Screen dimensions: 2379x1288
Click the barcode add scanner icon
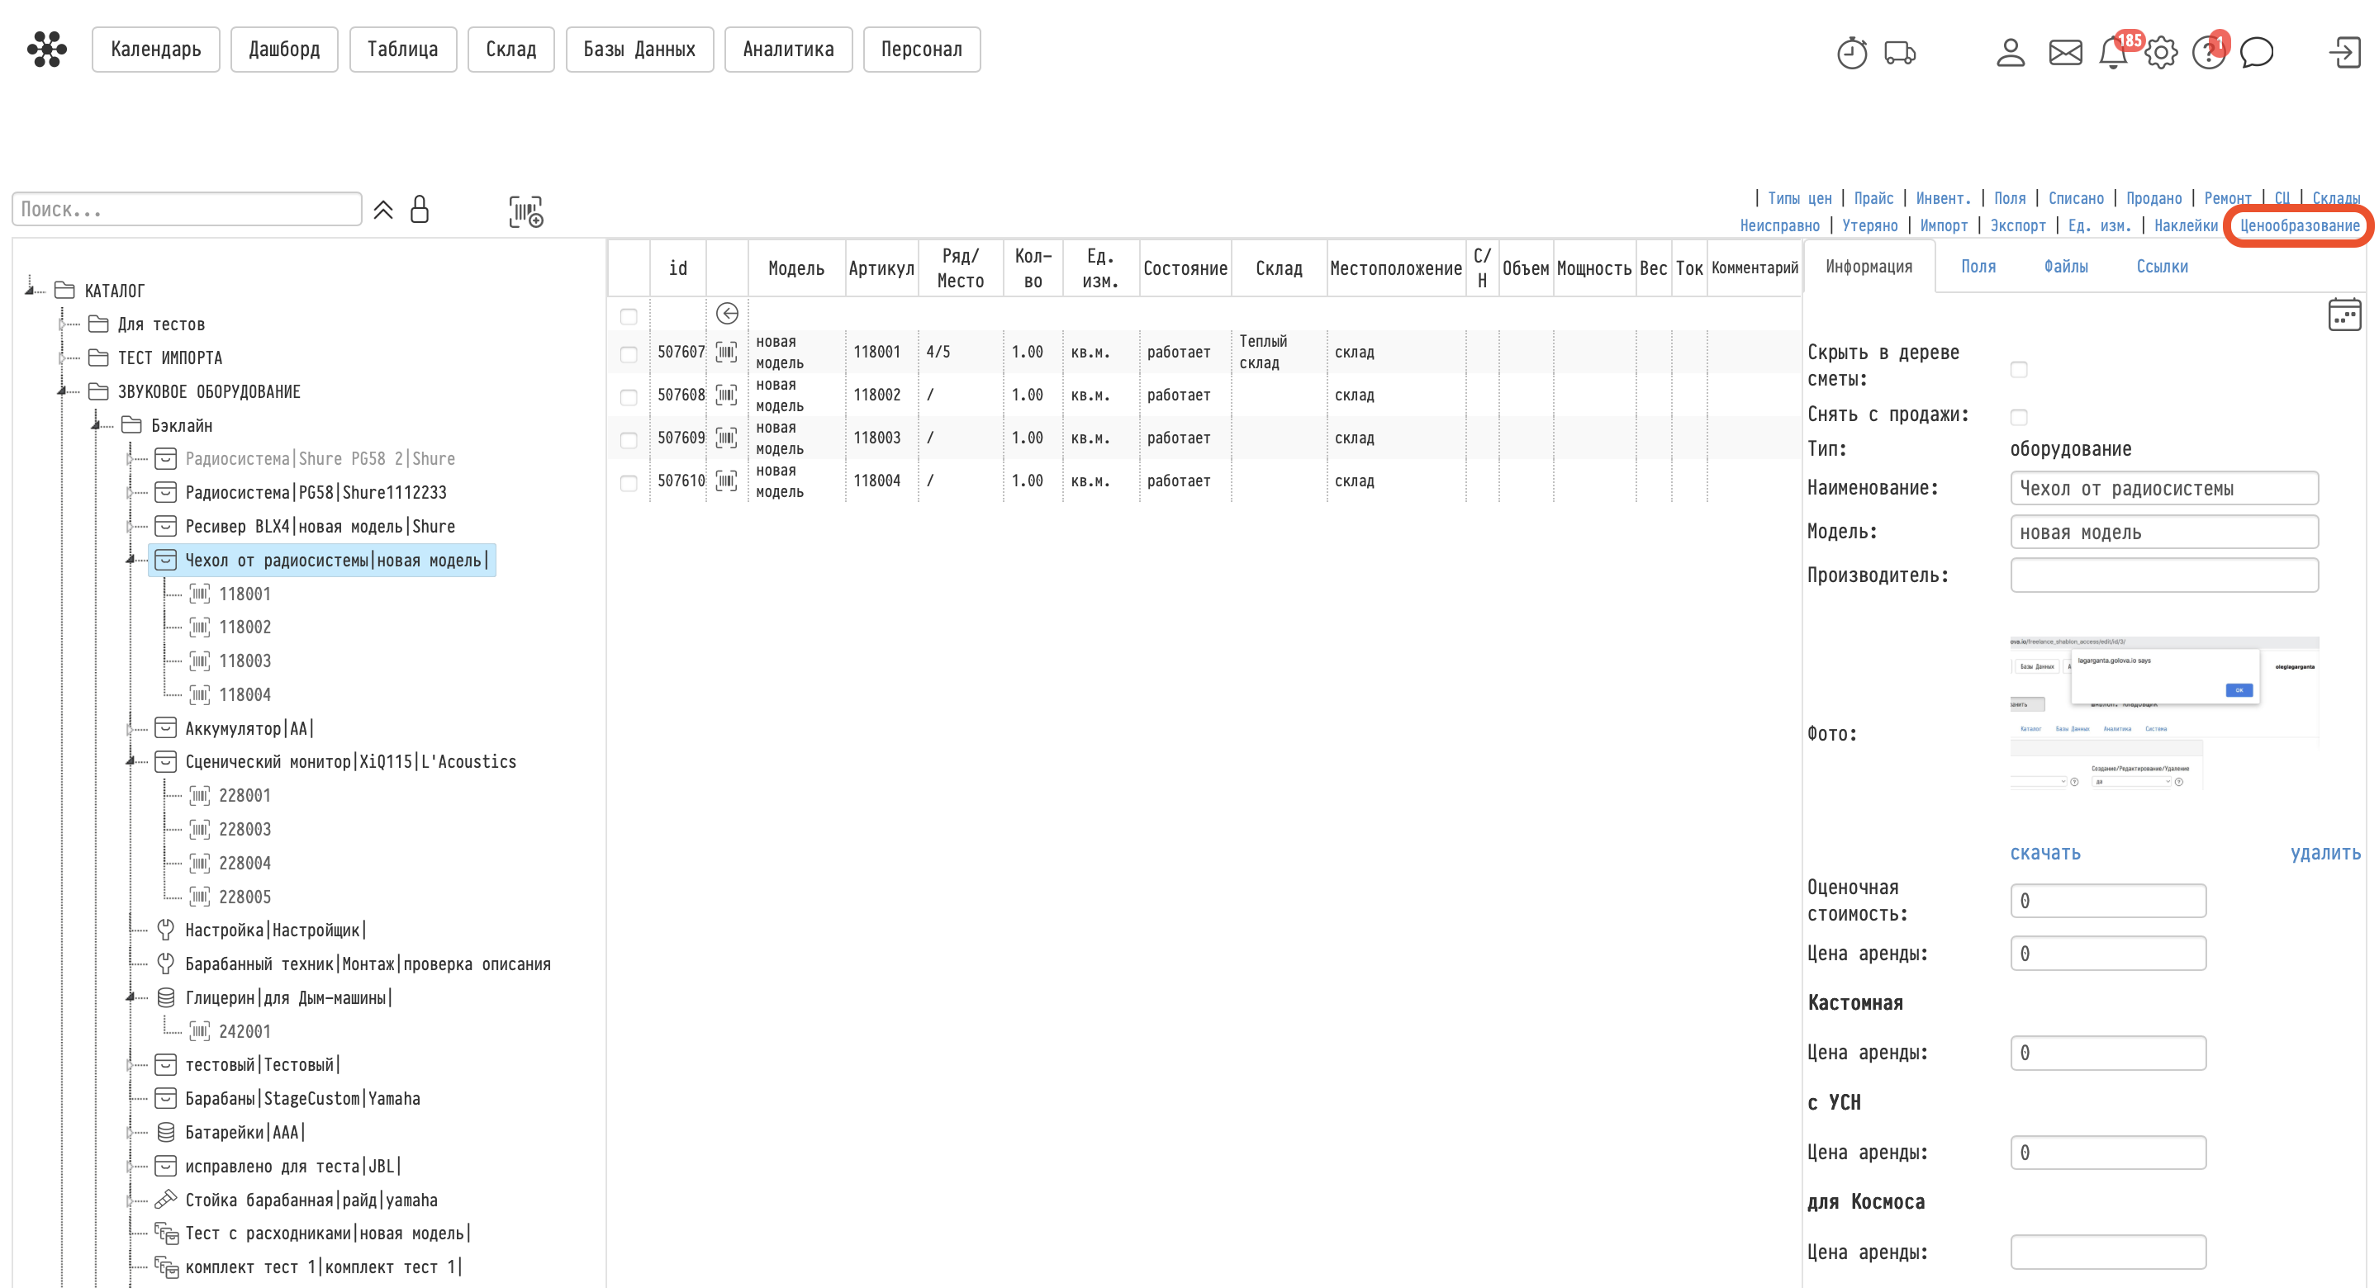525,211
